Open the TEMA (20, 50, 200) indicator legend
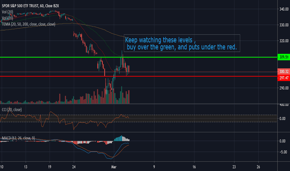The width and height of the screenshot is (290, 171). click(29, 24)
